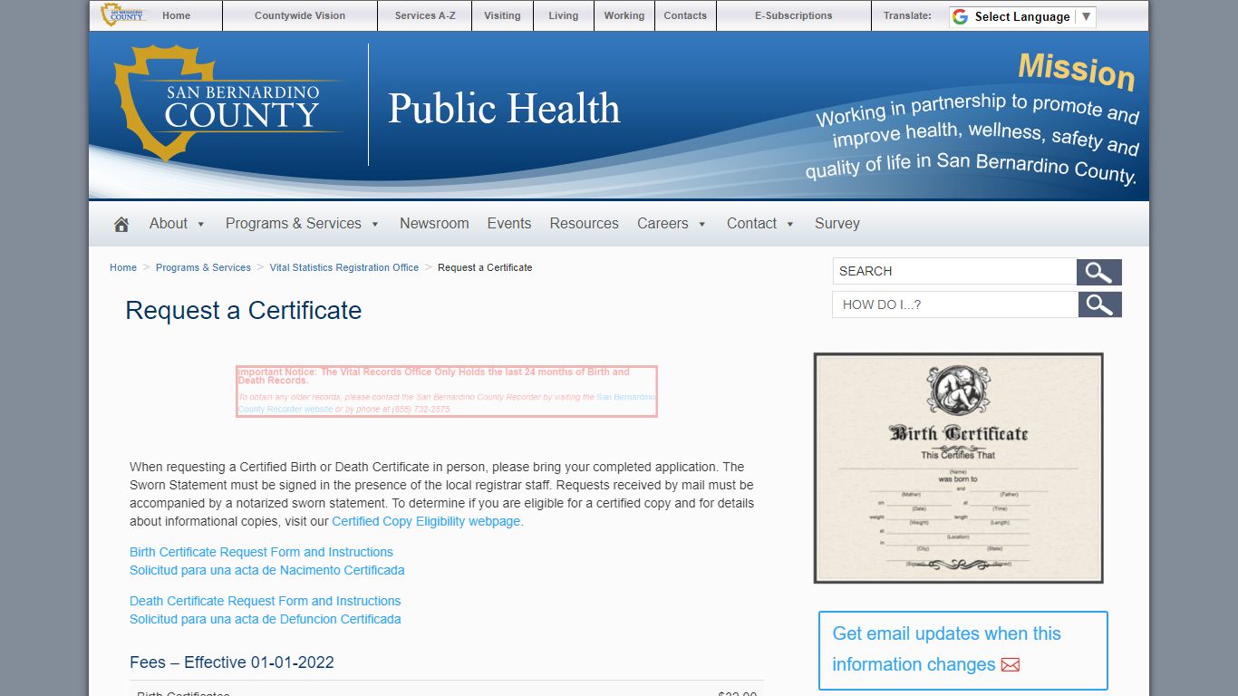The height and width of the screenshot is (696, 1238).
Task: Go to the home page via house icon
Action: (121, 224)
